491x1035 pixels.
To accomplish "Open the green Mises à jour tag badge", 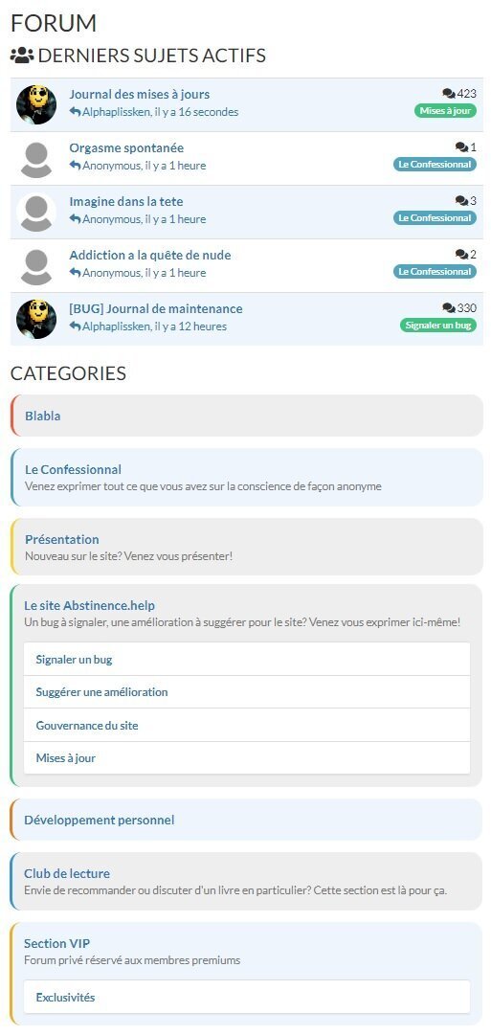I will coord(445,111).
